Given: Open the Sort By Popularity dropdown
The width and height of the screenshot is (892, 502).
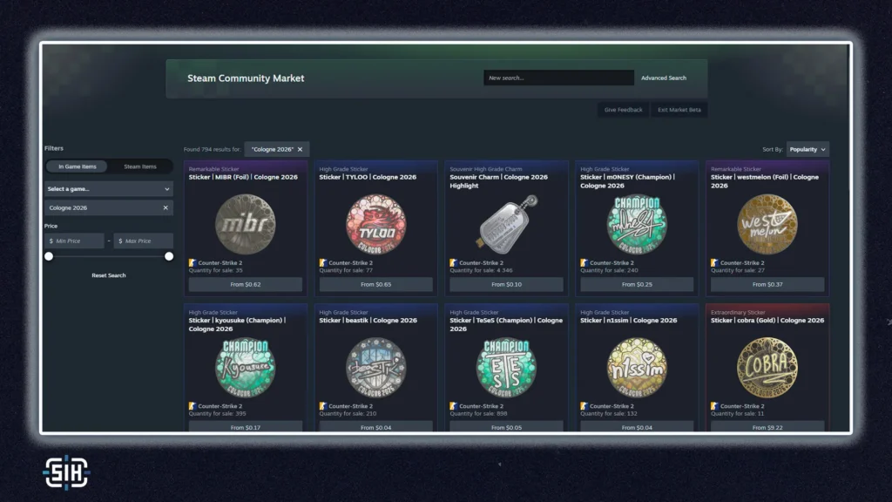Looking at the screenshot, I should (x=808, y=149).
